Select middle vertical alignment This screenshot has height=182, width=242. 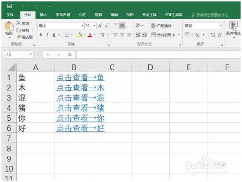point(122,26)
